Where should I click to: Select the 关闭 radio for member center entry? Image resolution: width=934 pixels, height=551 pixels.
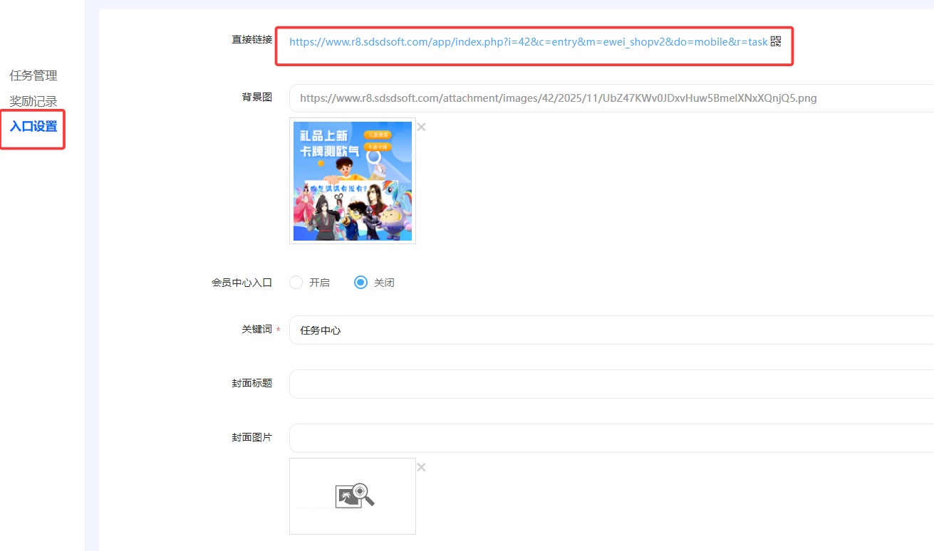coord(360,283)
